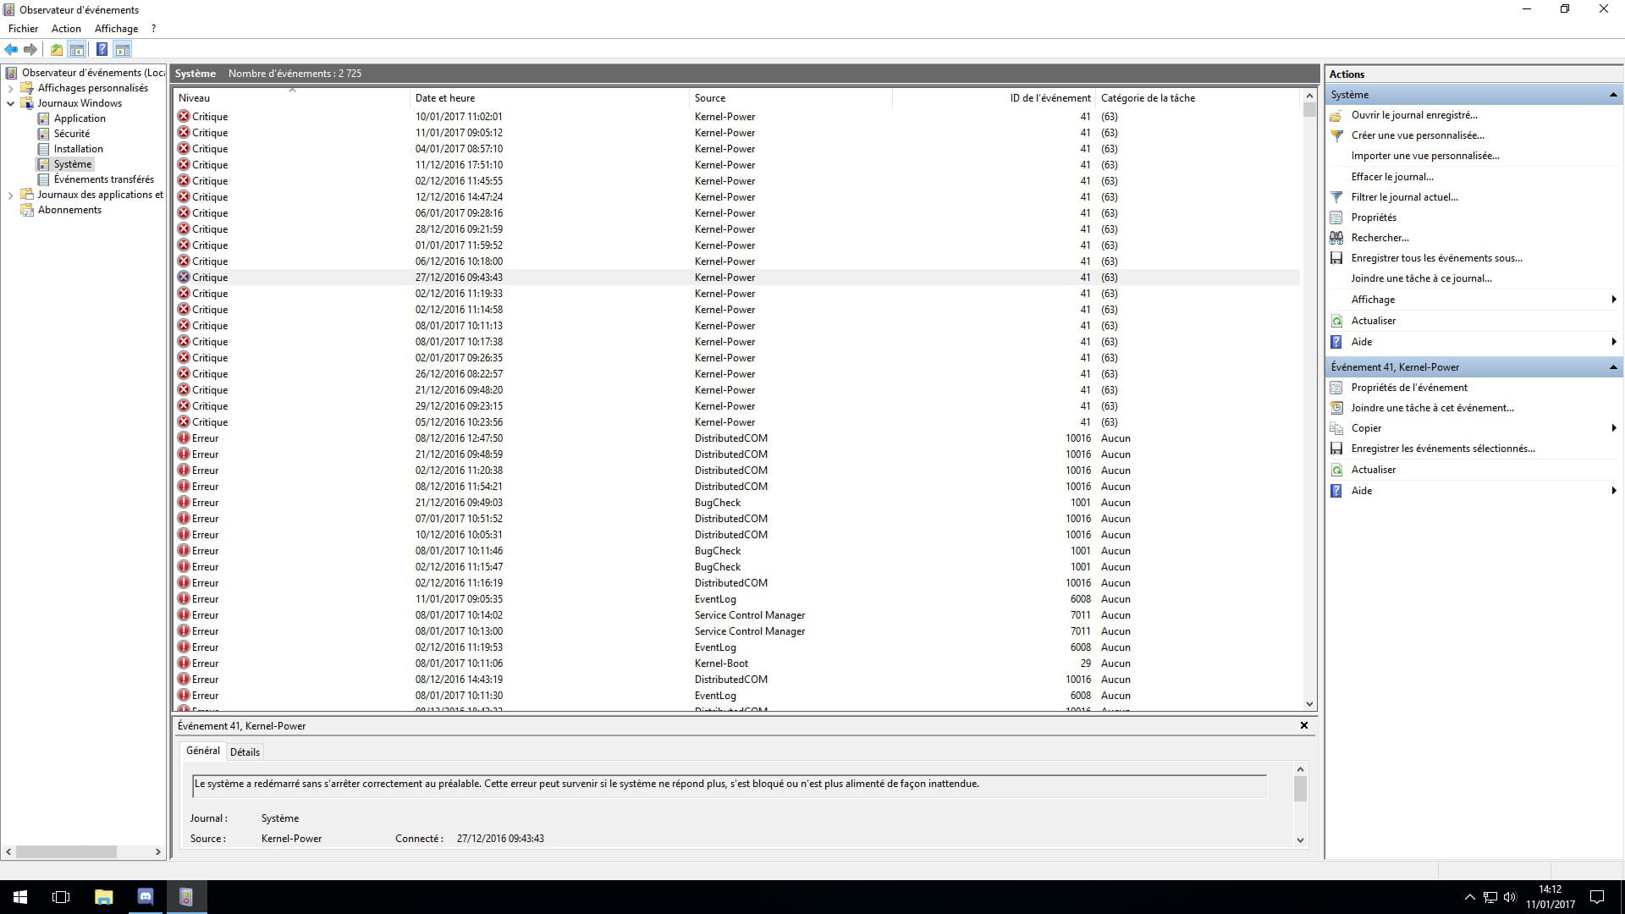Switch to the Général tab

pyautogui.click(x=202, y=751)
